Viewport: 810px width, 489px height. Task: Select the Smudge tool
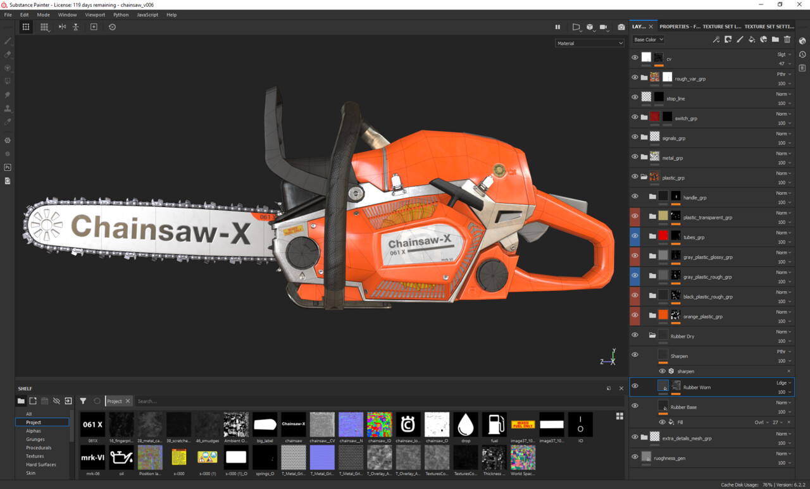(x=8, y=95)
